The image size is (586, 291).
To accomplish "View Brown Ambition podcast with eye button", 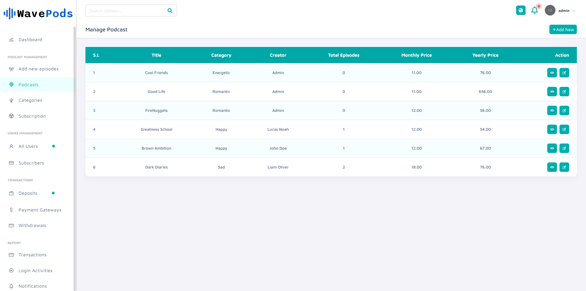I will pos(552,148).
